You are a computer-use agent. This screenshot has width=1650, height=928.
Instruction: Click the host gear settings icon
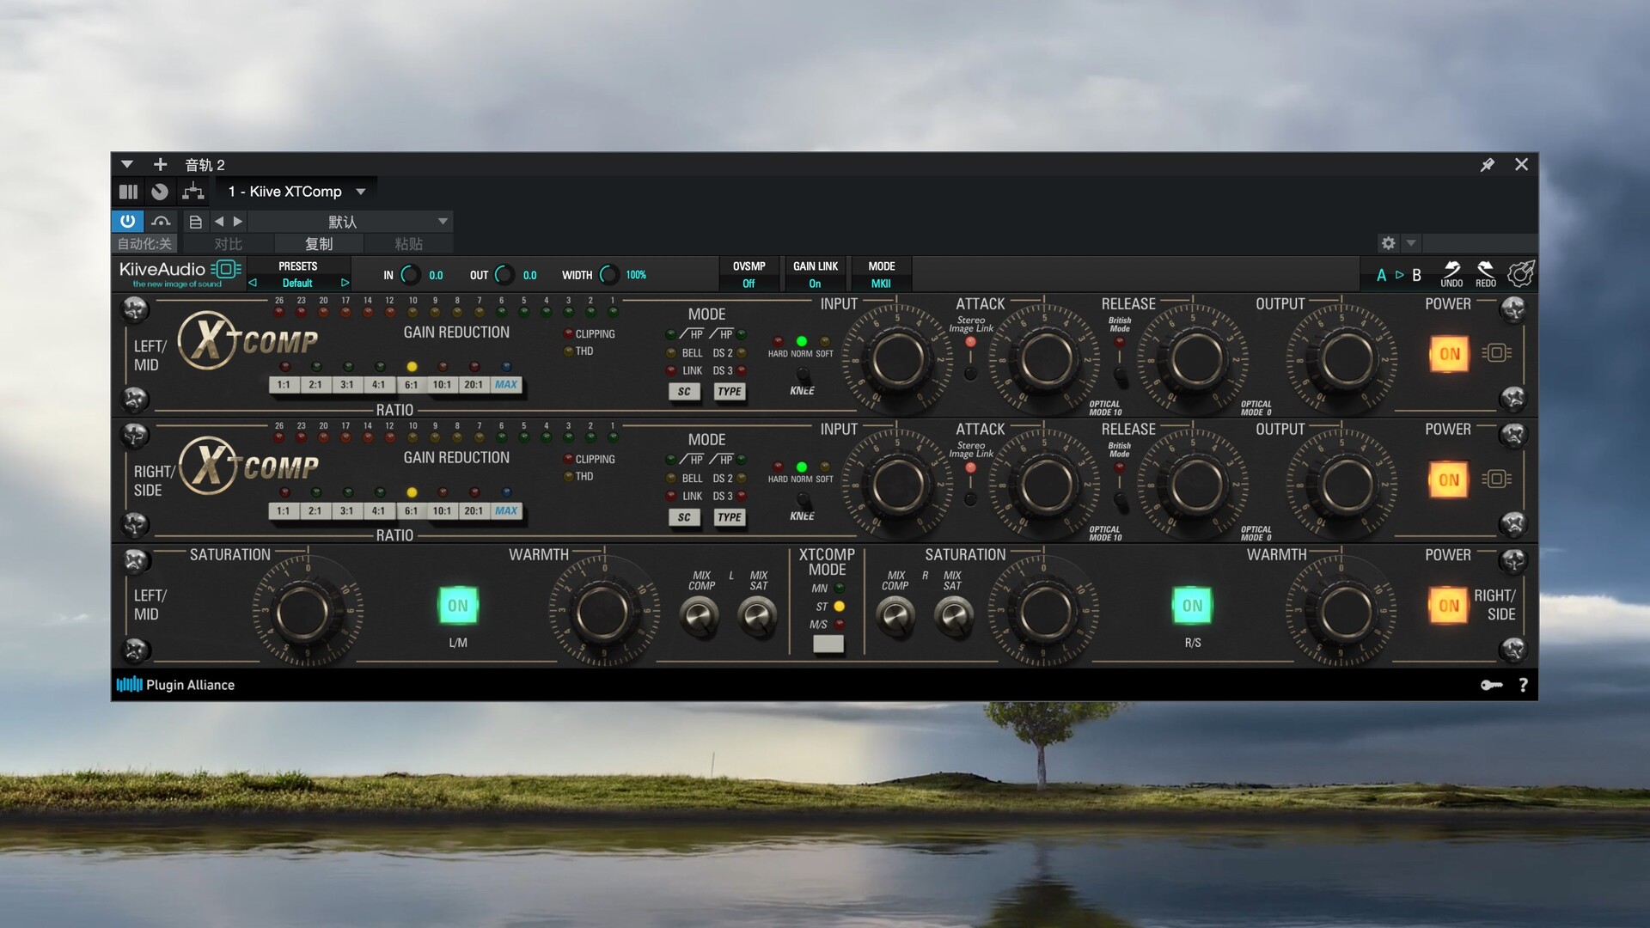coord(1388,243)
